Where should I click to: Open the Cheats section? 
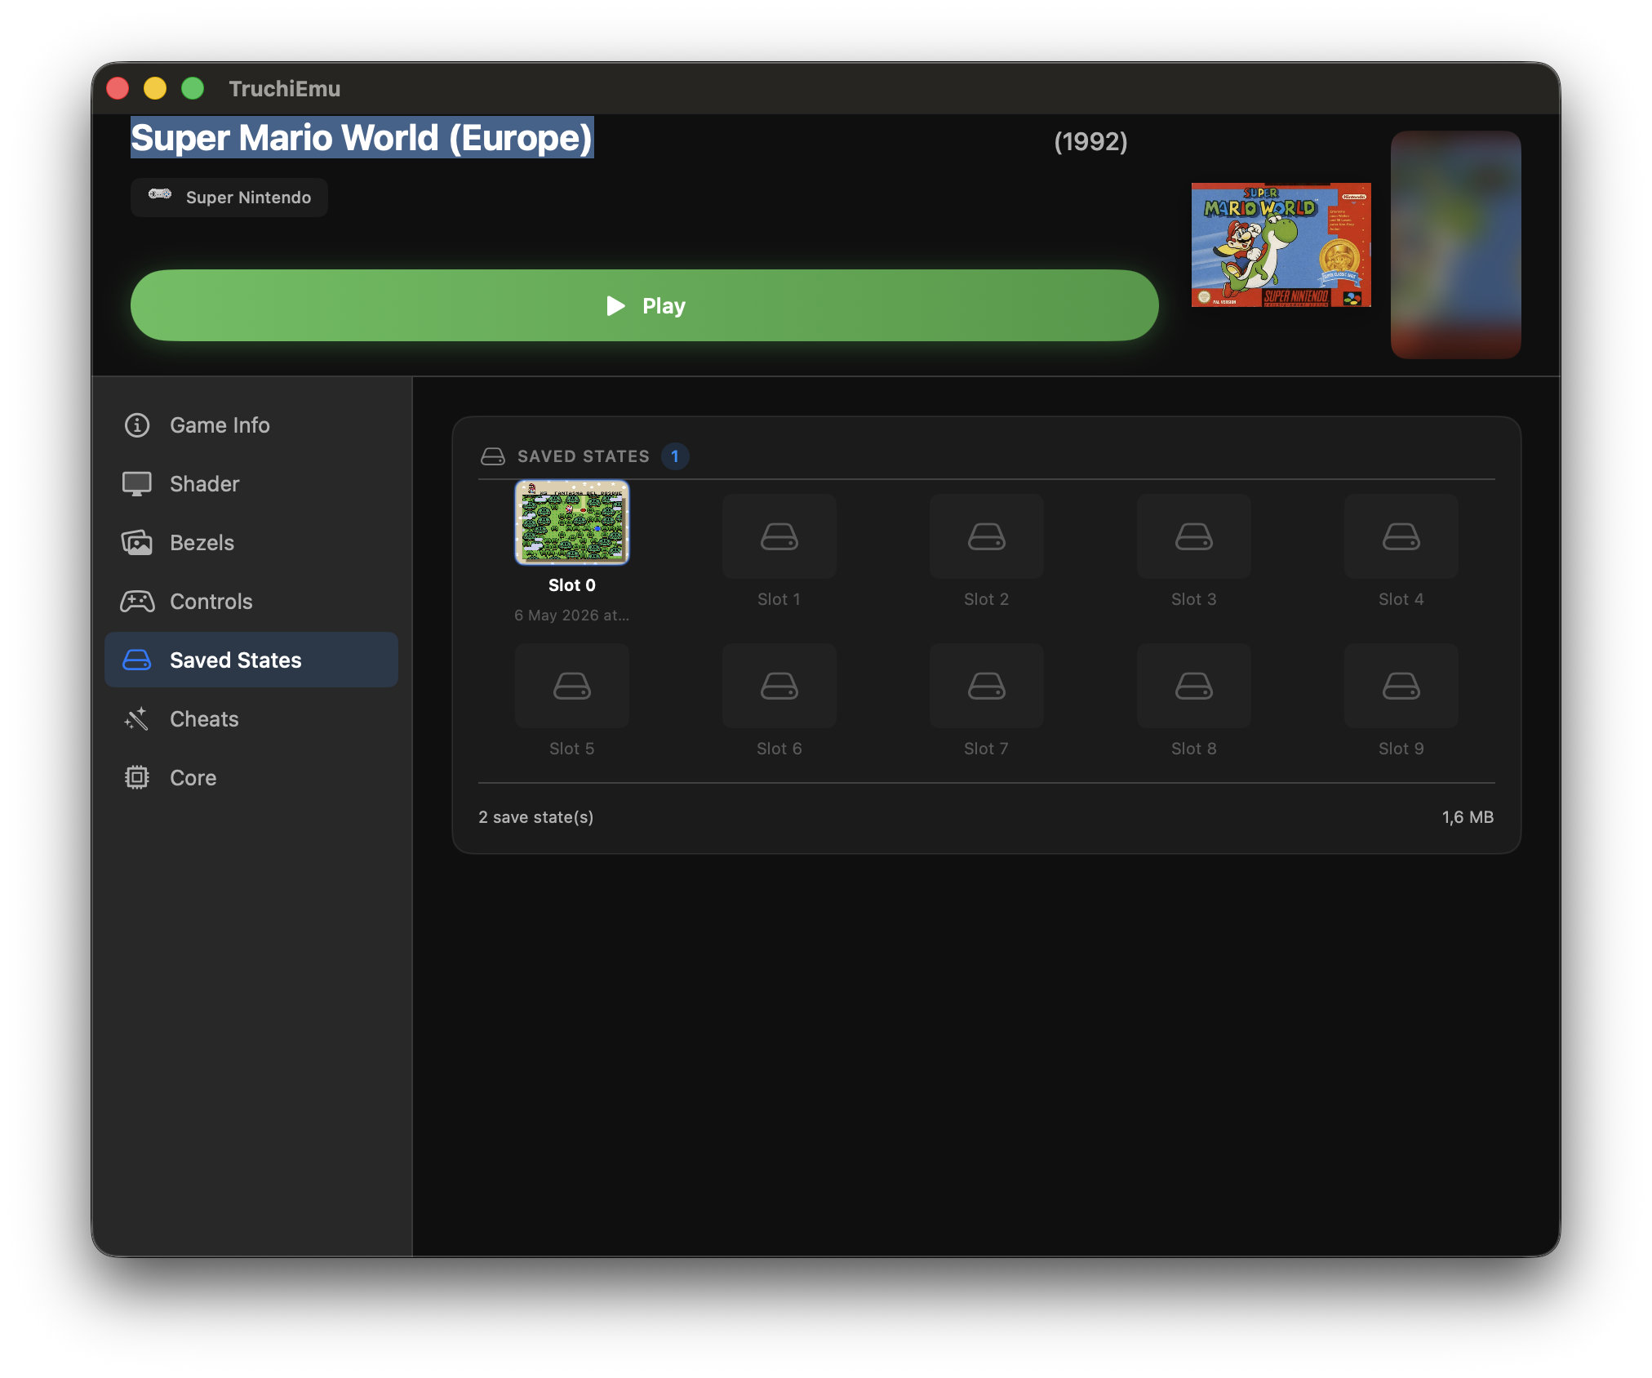coord(251,719)
